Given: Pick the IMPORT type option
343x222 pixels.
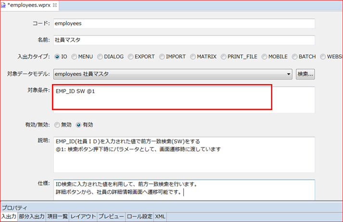Looking at the screenshot, I should point(162,57).
